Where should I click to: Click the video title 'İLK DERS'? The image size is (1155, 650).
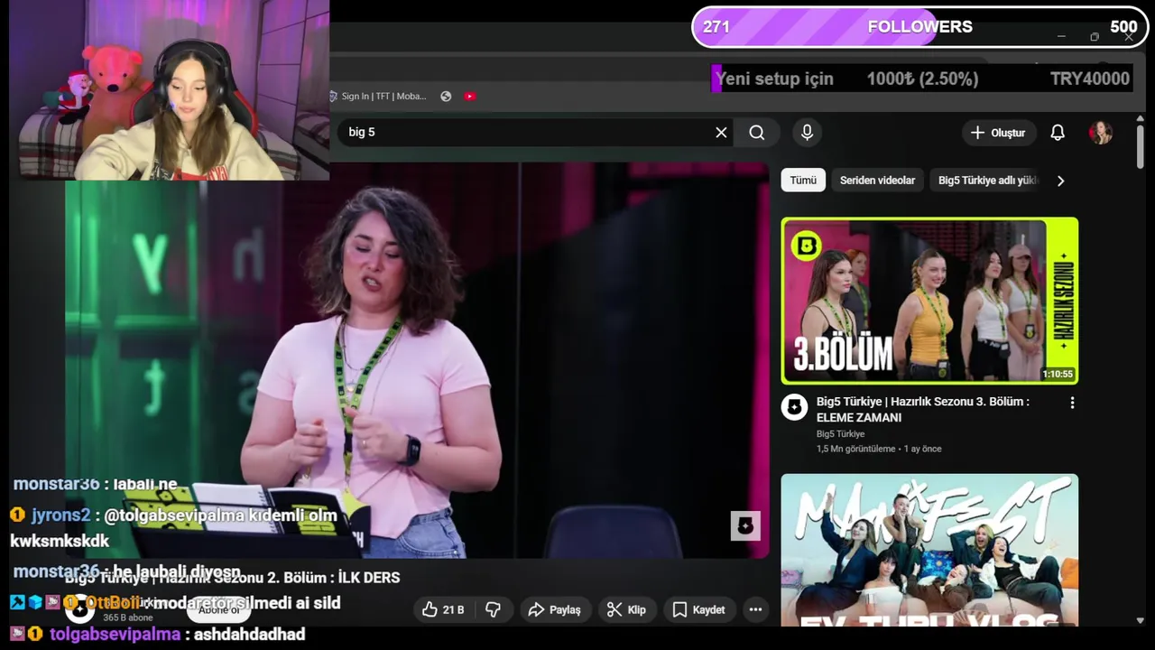(369, 578)
